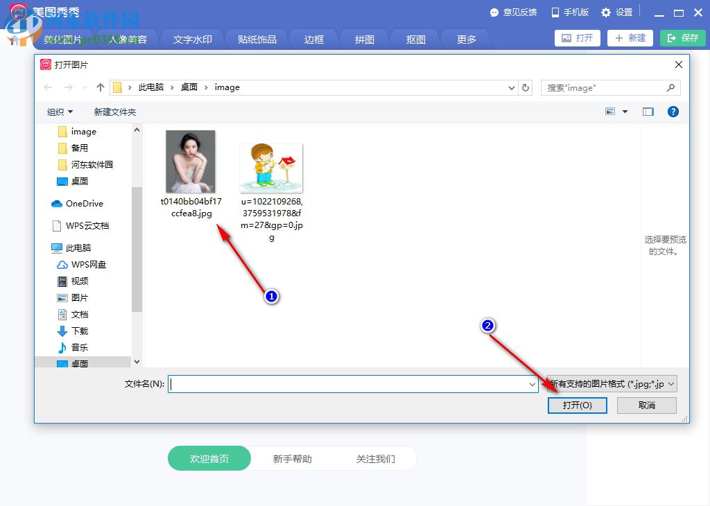Click the back navigation arrow in the dialog
The image size is (710, 506).
point(46,87)
